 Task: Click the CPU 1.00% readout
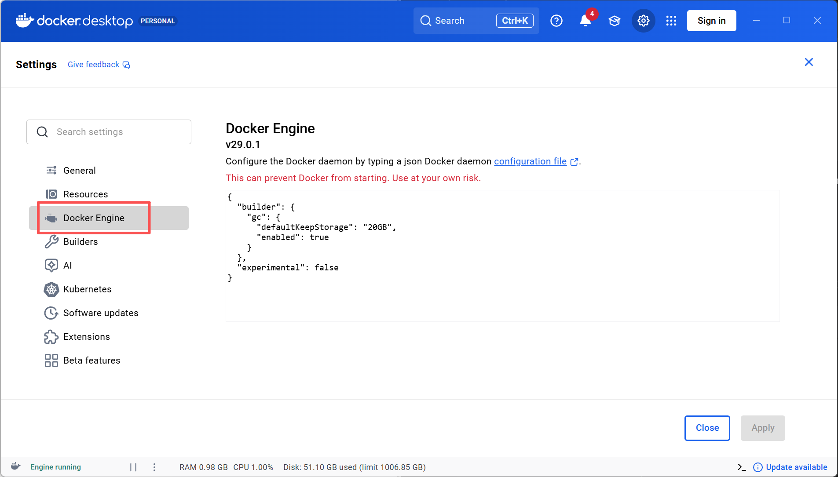pos(253,467)
